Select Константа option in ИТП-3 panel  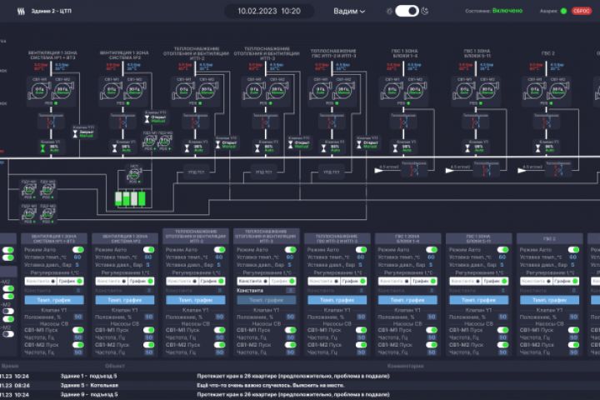coord(252,281)
